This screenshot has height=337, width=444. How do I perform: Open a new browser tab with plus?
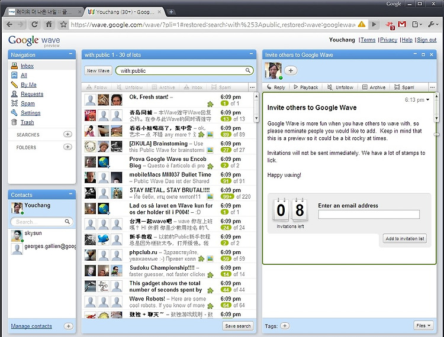[x=170, y=12]
